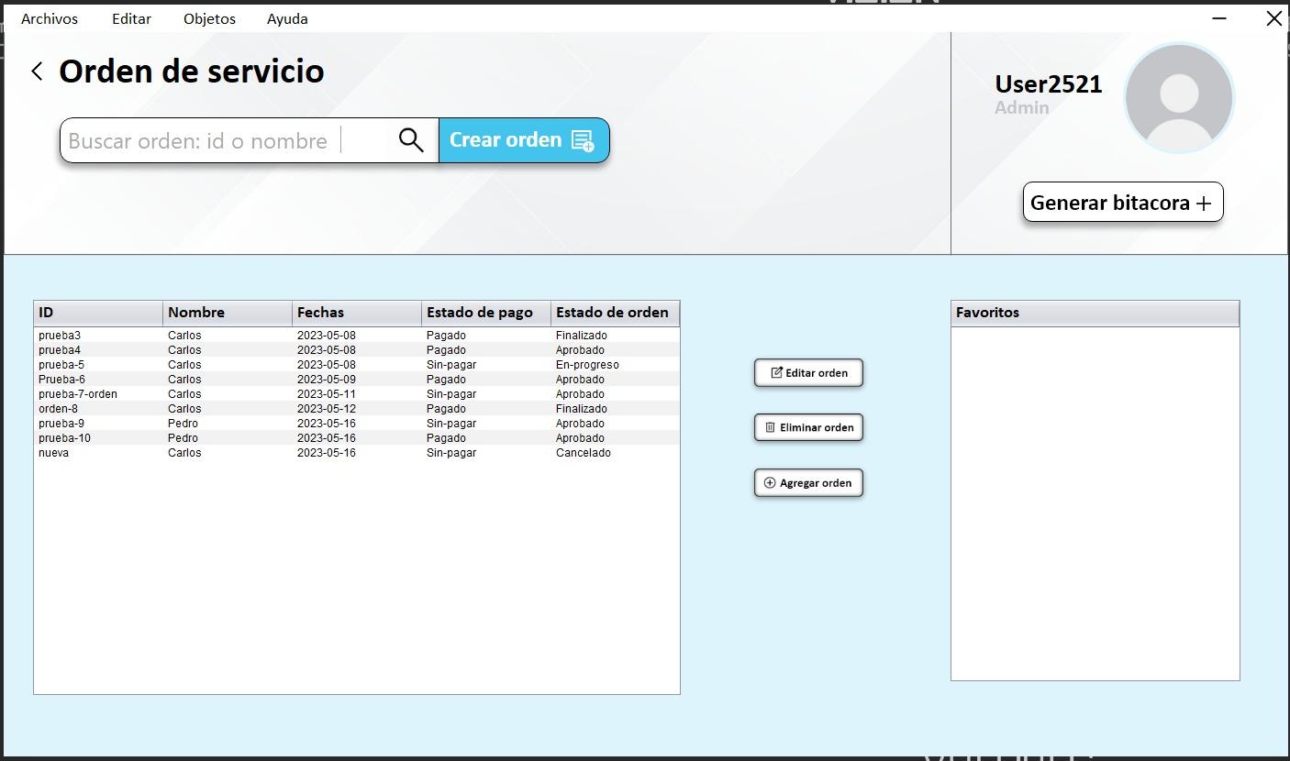The width and height of the screenshot is (1290, 761).
Task: Select the nueva order row
Action: coord(357,453)
